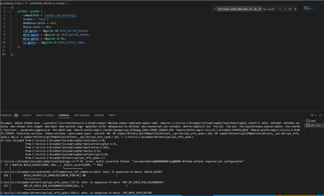Create a new terminal with plus icon
Screen dimensions: 324x196
312,115
